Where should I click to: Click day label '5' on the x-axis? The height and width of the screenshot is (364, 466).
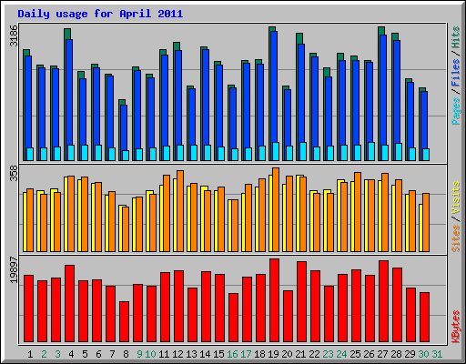[x=85, y=354]
